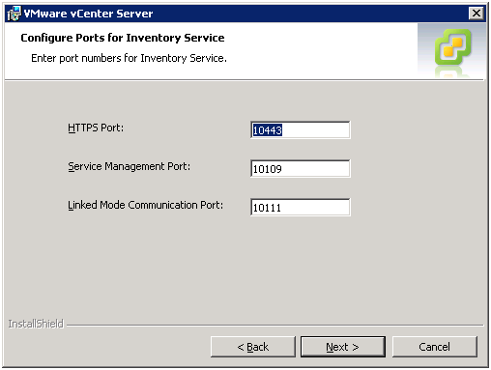Click the Configure Ports for Inventory Service heading
Viewport: 491px width, 370px height.
pos(123,38)
